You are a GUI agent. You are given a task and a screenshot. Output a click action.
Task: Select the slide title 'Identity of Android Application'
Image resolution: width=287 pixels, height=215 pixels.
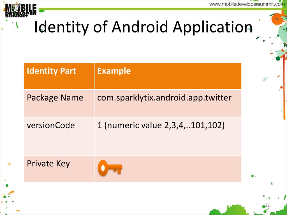[x=143, y=27]
